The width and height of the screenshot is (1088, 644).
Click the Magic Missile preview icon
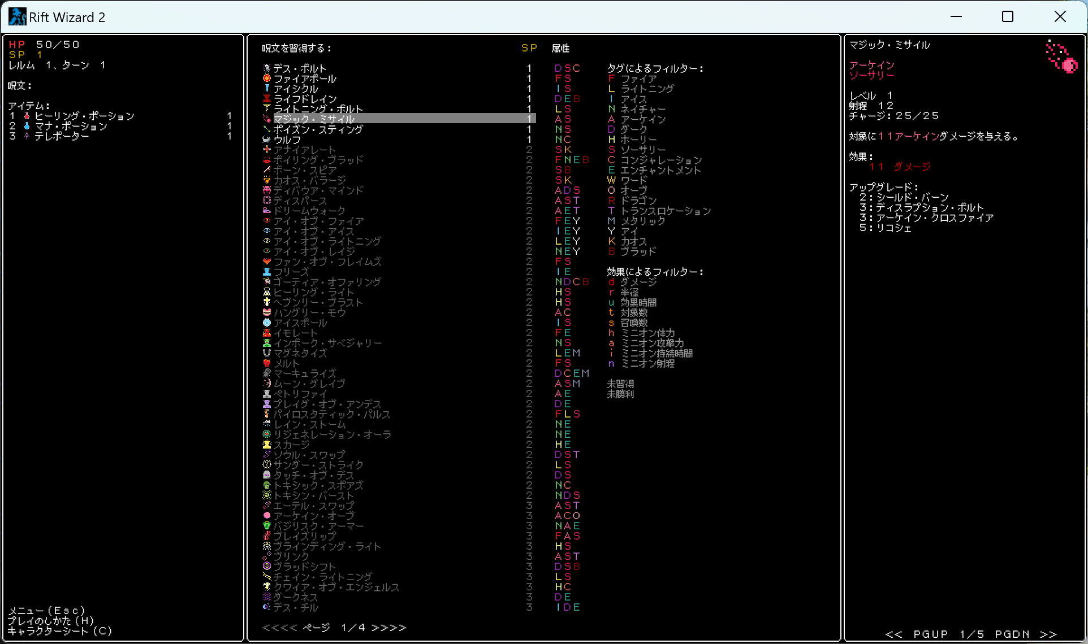(x=1061, y=56)
